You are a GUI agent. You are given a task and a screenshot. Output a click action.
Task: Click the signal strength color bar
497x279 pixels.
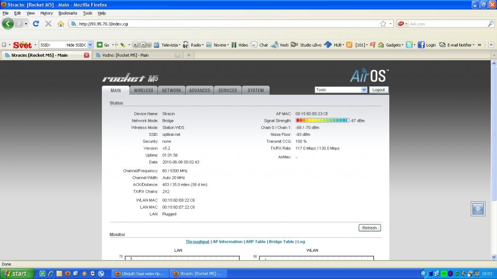(322, 120)
